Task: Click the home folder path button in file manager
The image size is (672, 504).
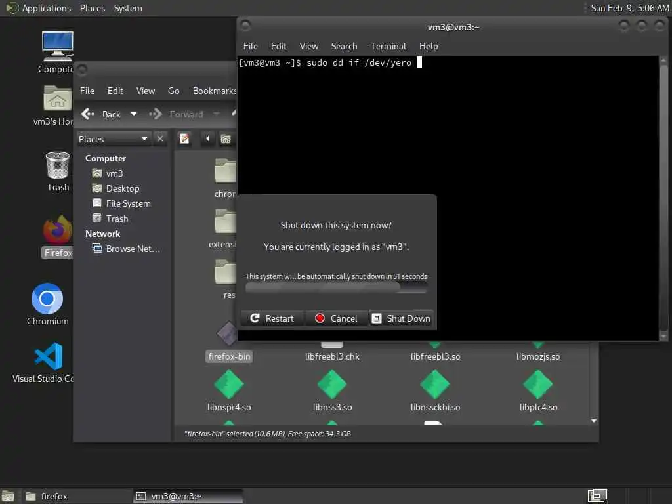Action: tap(226, 139)
